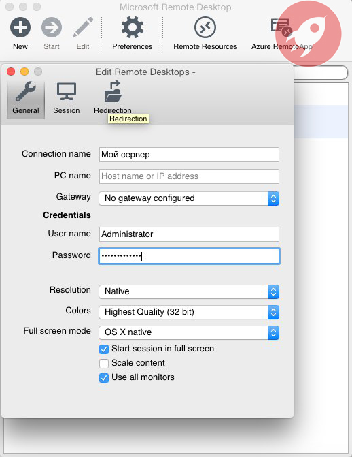Click the New desktop plus icon
The image size is (352, 457).
click(20, 27)
